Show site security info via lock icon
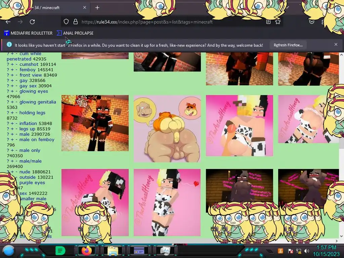 (x=76, y=22)
